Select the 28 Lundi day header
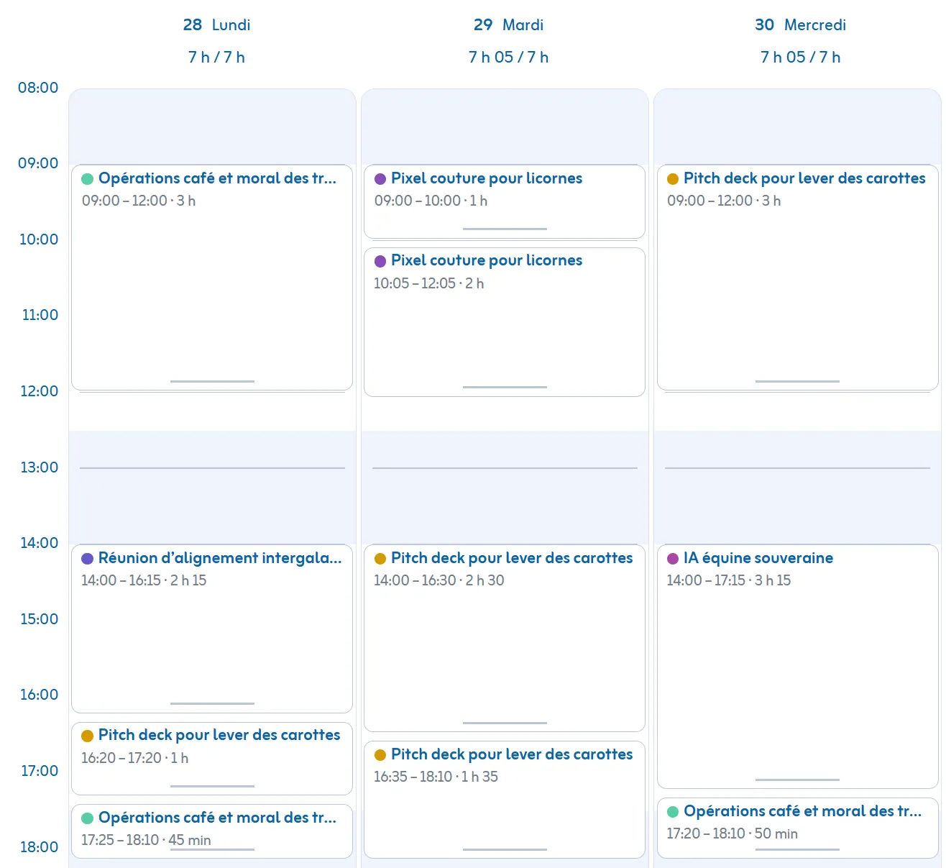 click(x=216, y=25)
